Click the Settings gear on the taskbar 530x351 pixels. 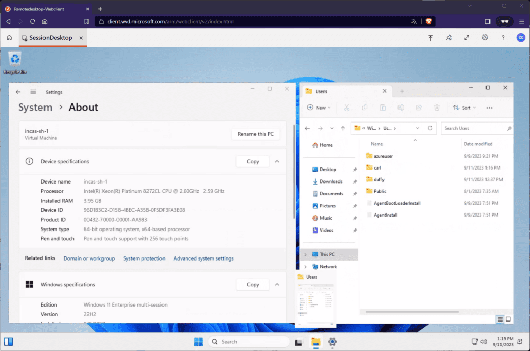click(332, 342)
